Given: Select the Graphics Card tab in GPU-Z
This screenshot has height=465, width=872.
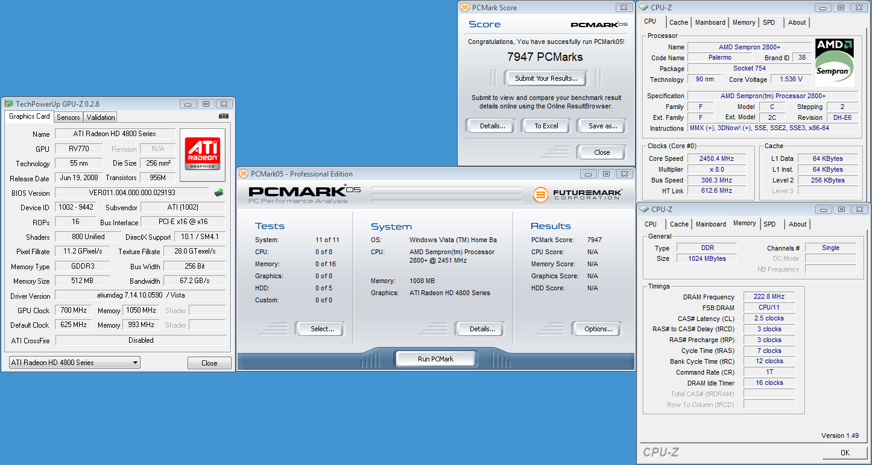Looking at the screenshot, I should click(30, 116).
